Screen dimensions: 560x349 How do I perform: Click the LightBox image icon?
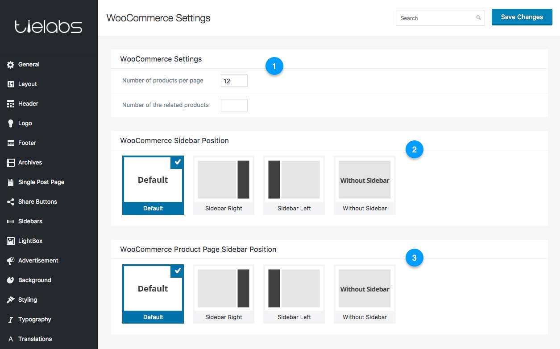point(11,241)
